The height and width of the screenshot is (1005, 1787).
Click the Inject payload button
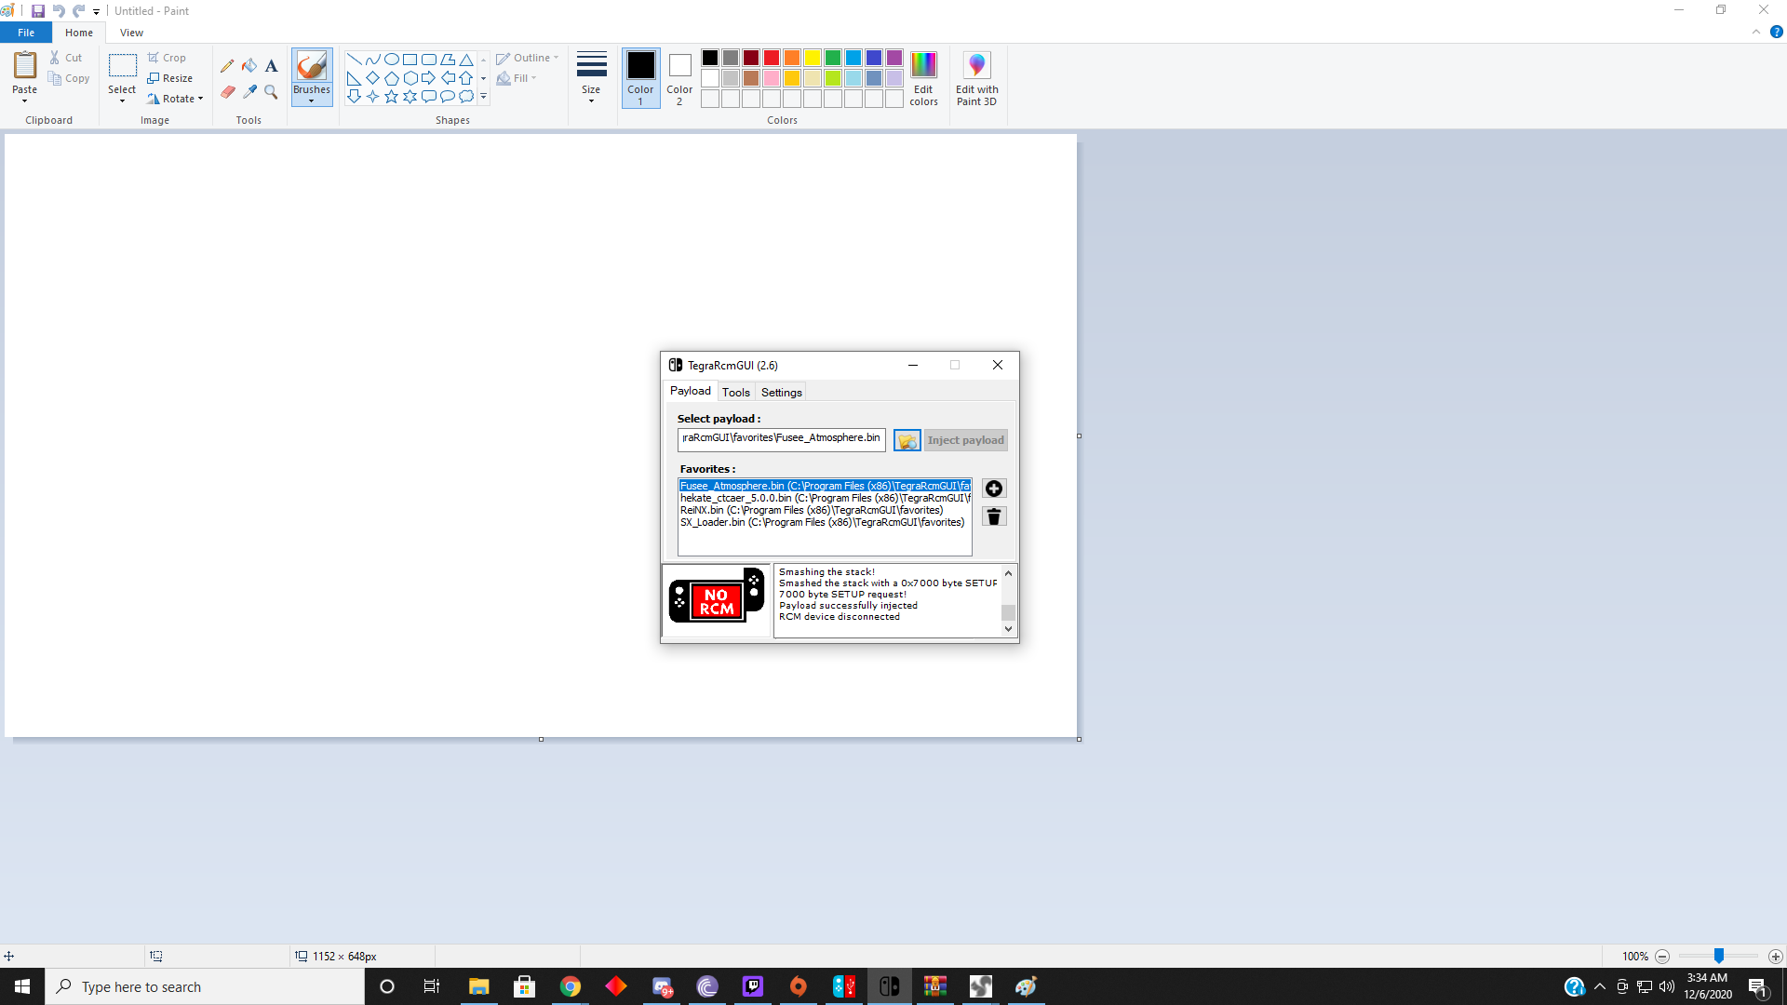point(966,440)
